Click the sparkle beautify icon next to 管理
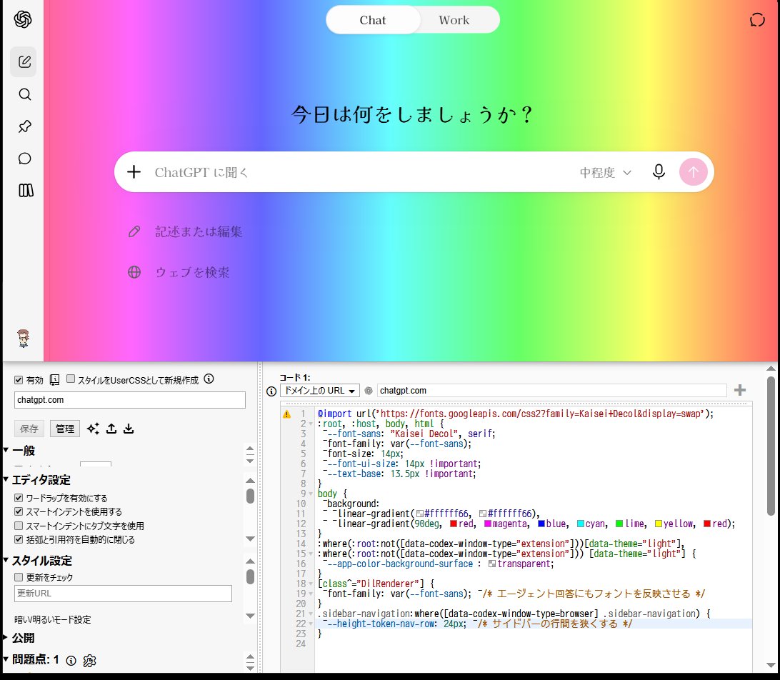 [93, 429]
